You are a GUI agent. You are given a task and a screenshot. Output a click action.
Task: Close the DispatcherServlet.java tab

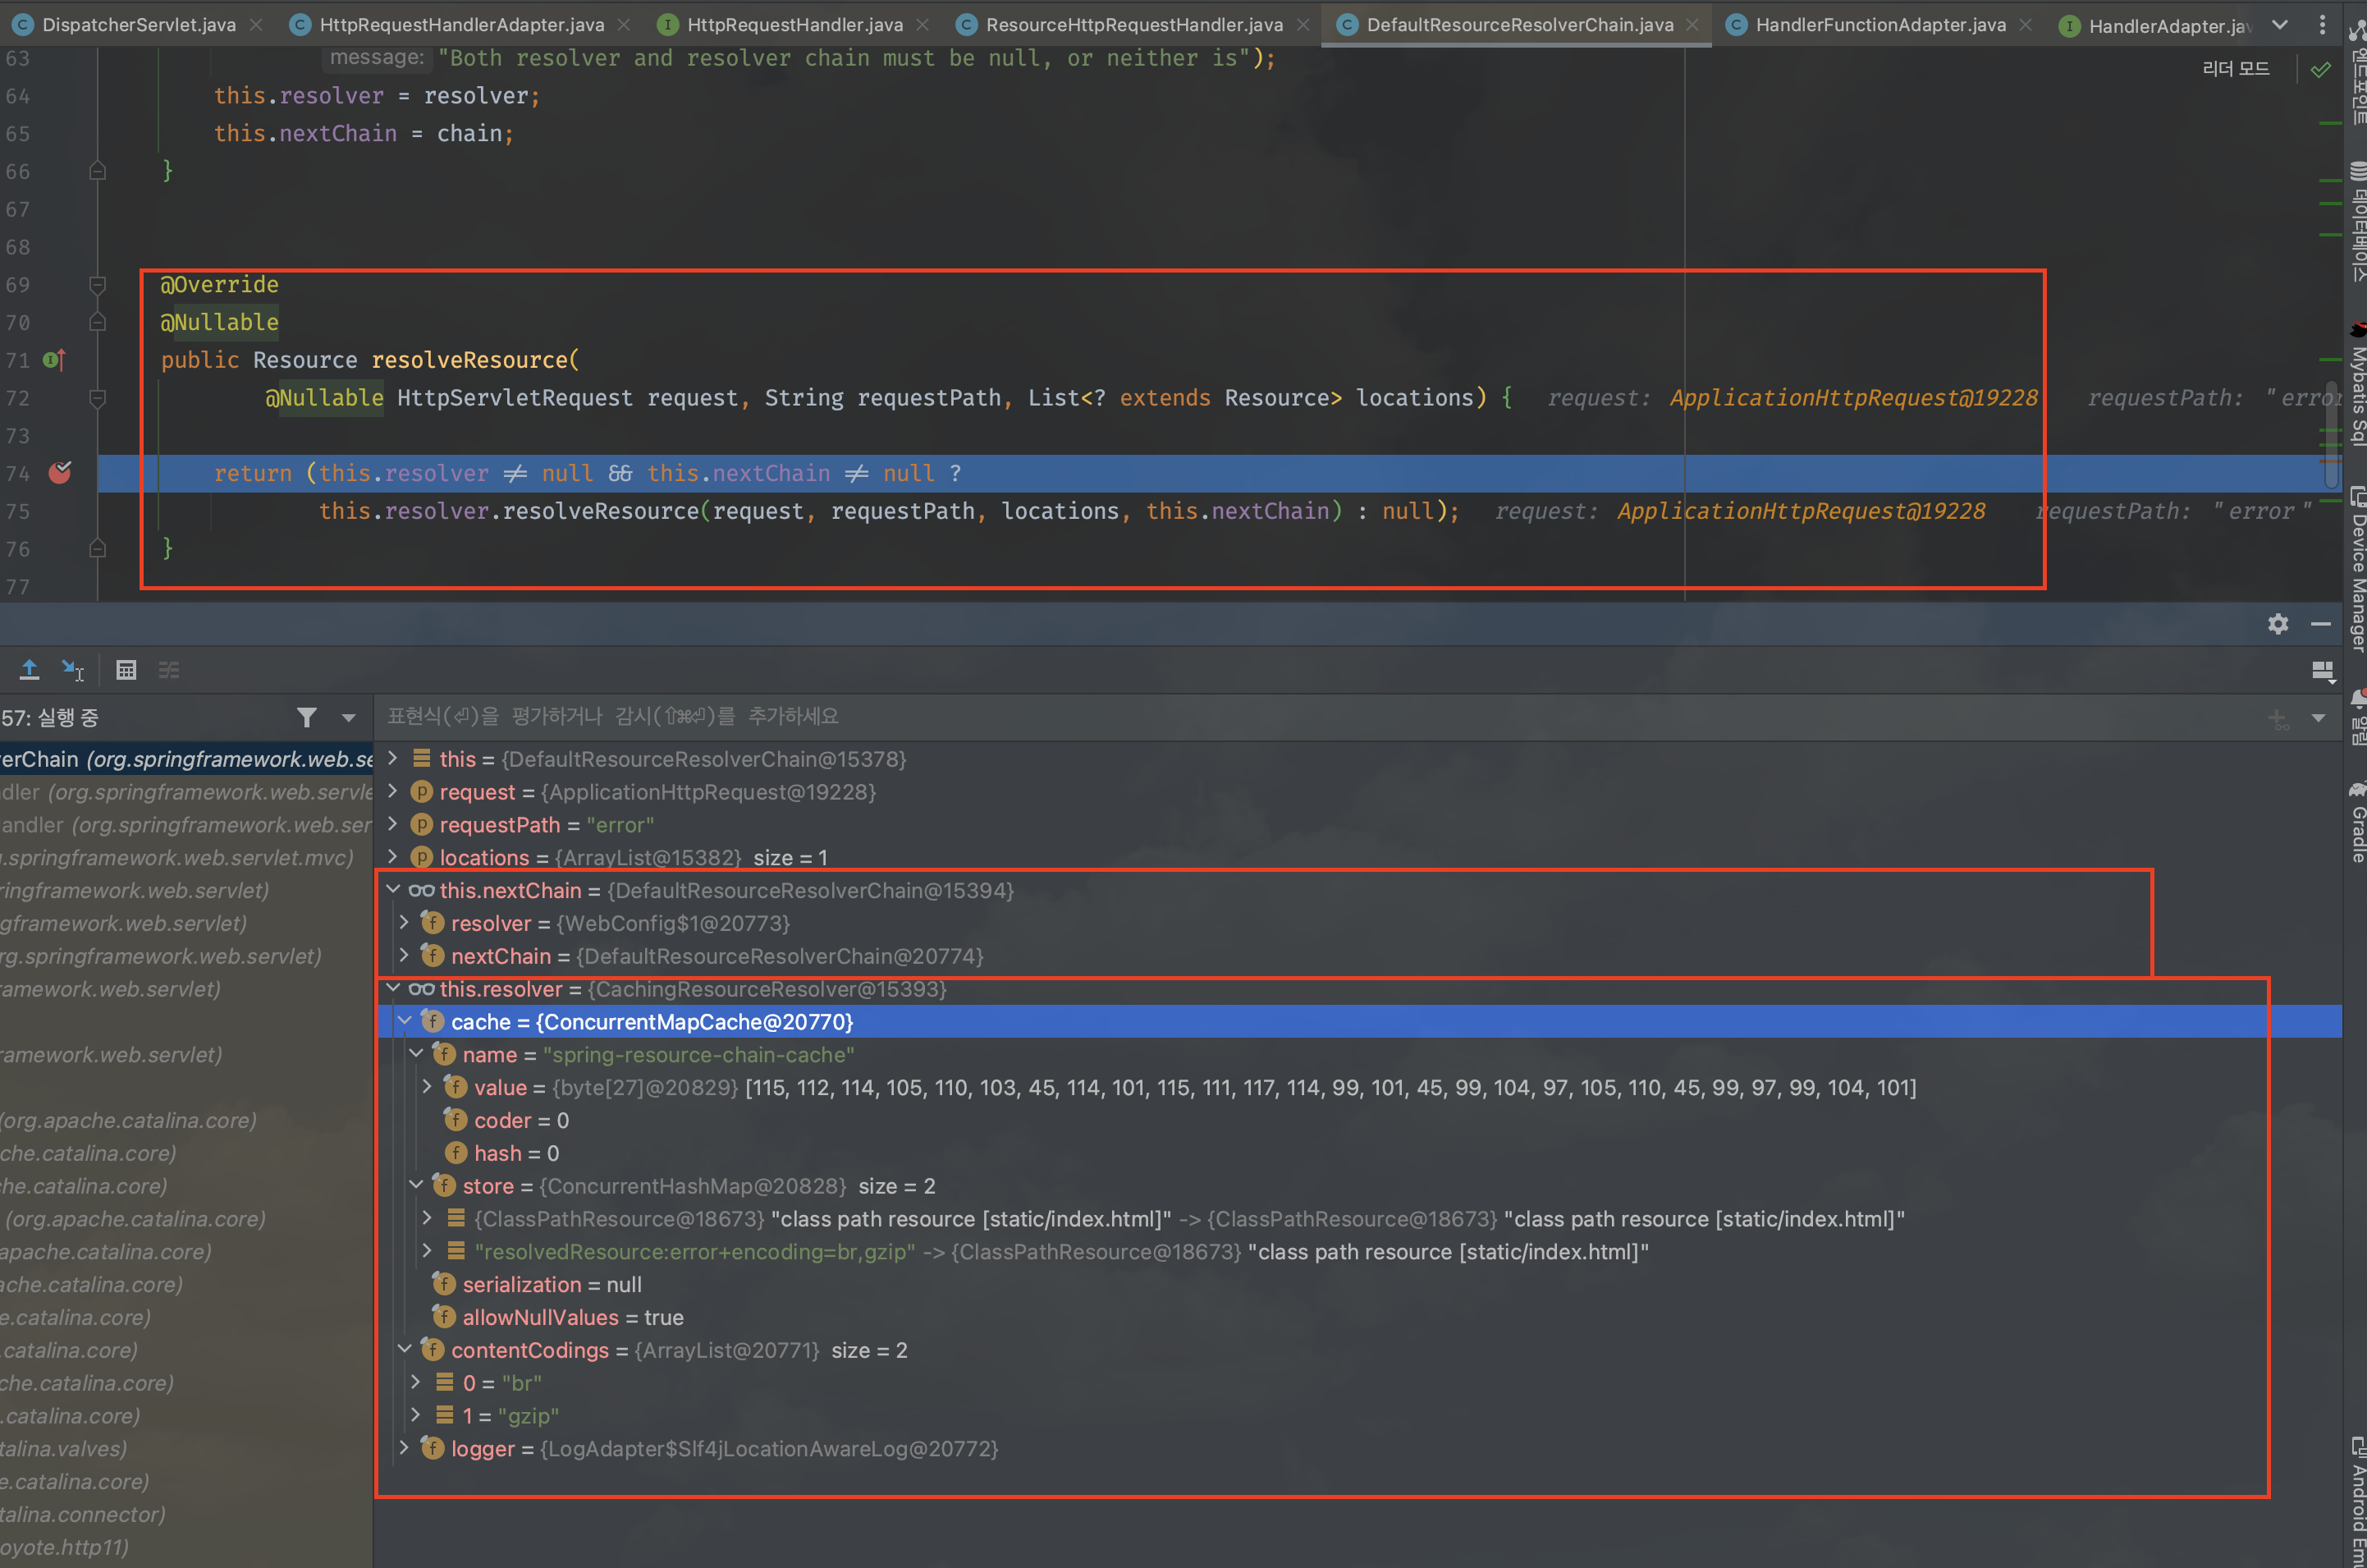(x=257, y=24)
